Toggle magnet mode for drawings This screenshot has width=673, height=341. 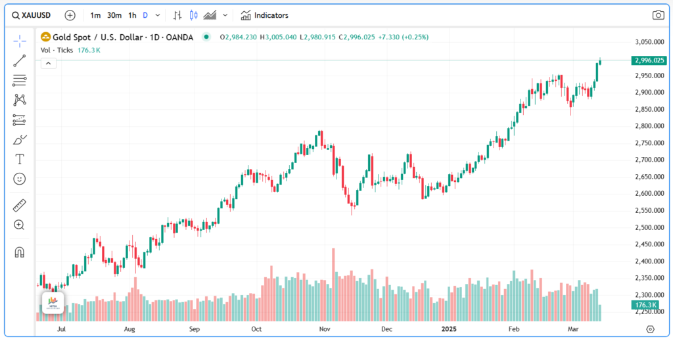pos(20,252)
